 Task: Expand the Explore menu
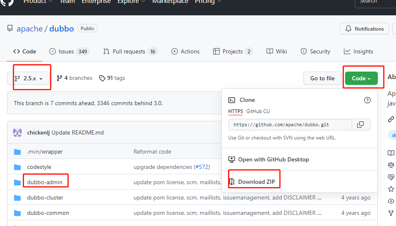point(131,2)
